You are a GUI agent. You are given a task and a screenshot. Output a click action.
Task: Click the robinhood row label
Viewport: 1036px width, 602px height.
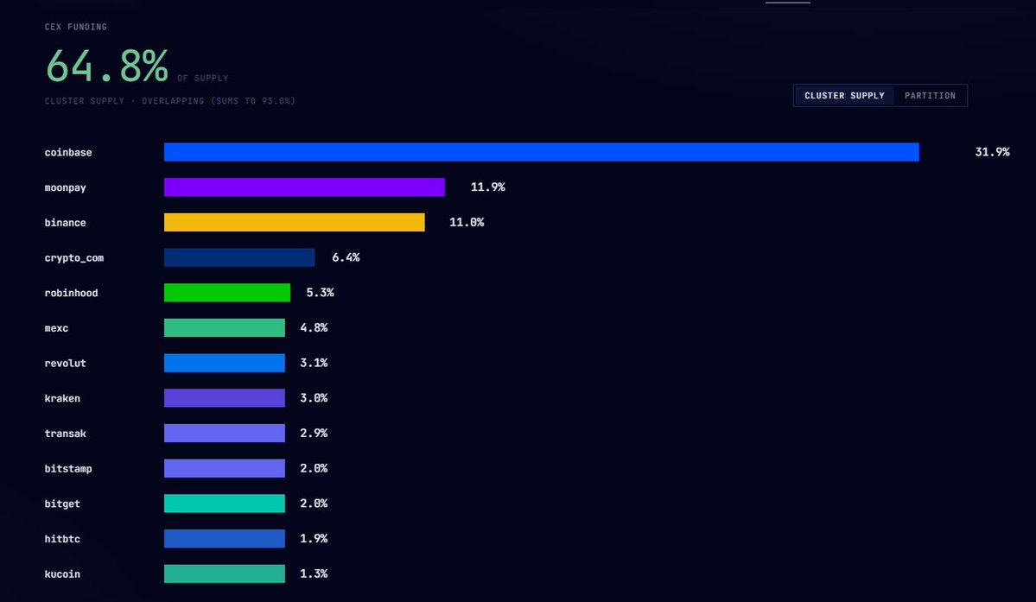72,293
